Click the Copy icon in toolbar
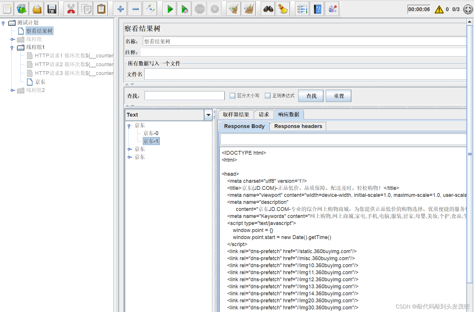474x312 pixels. (x=86, y=9)
